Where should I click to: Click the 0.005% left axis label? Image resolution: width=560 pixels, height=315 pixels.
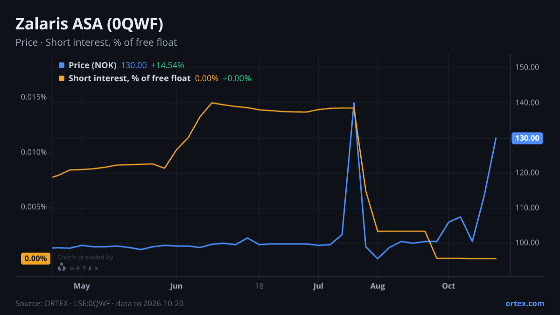[x=34, y=207]
